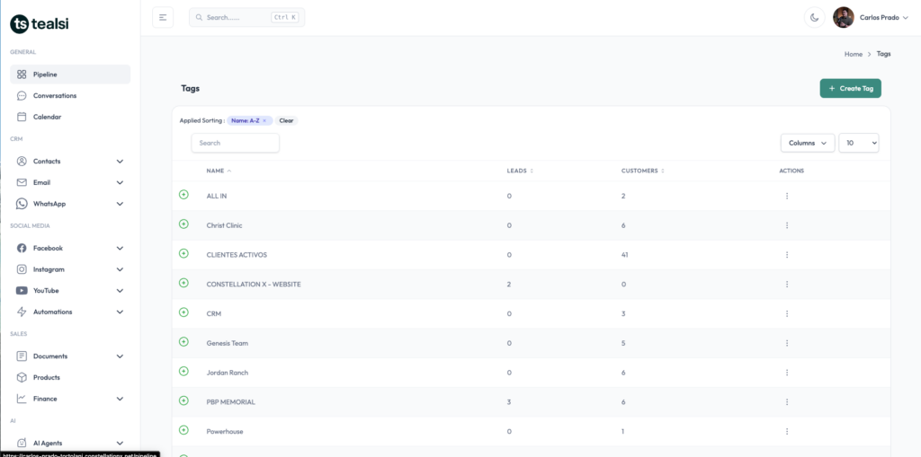
Task: Change the rows per page dropdown from 10
Action: pos(858,143)
